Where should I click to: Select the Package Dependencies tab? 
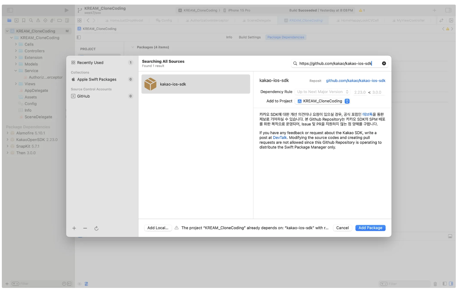tap(286, 37)
